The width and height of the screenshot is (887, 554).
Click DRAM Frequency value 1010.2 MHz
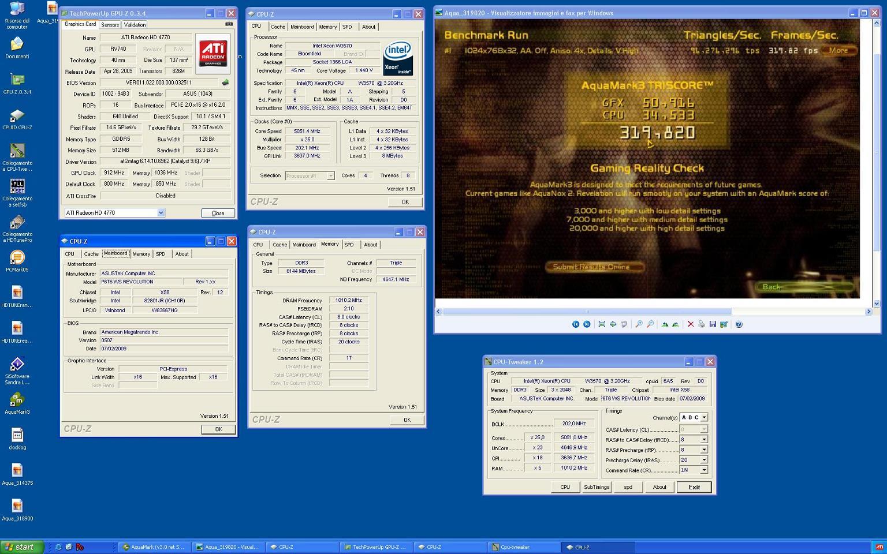(x=349, y=301)
